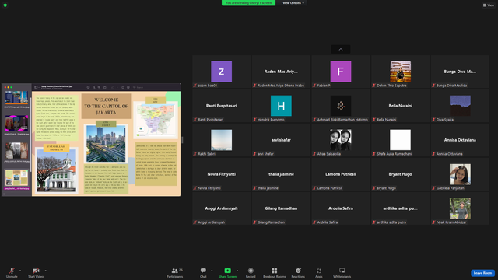This screenshot has width=498, height=280.
Task: Click zoom out icon in shared Preview toolbar
Action: [94, 87]
